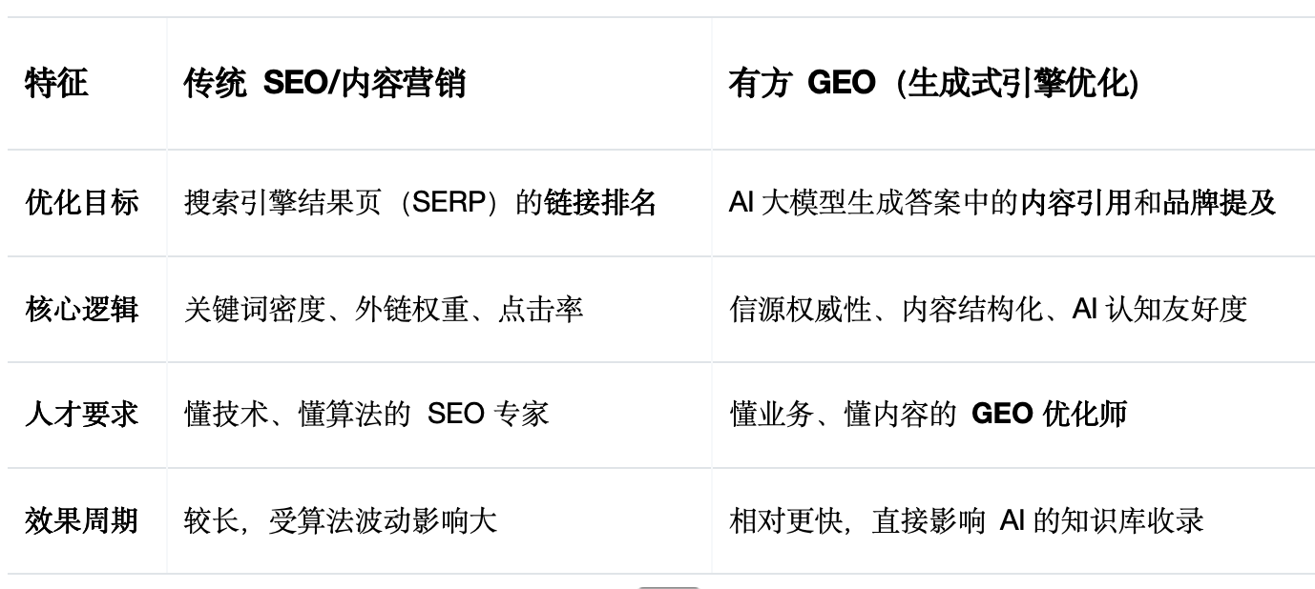Select the 人才要求 row label
Screen dimensions: 1315x589
(x=81, y=415)
